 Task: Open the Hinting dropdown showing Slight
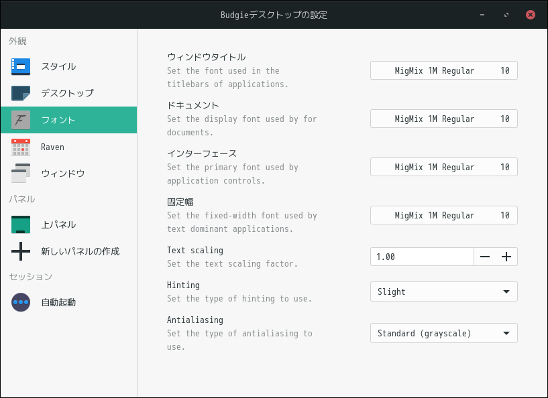(444, 291)
